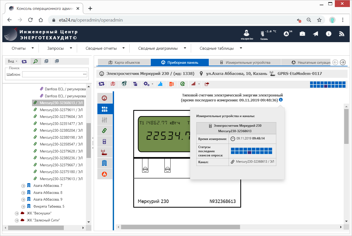Click the blue bar chart toolbar icon
This screenshot has height=236, width=352.
point(160,84)
